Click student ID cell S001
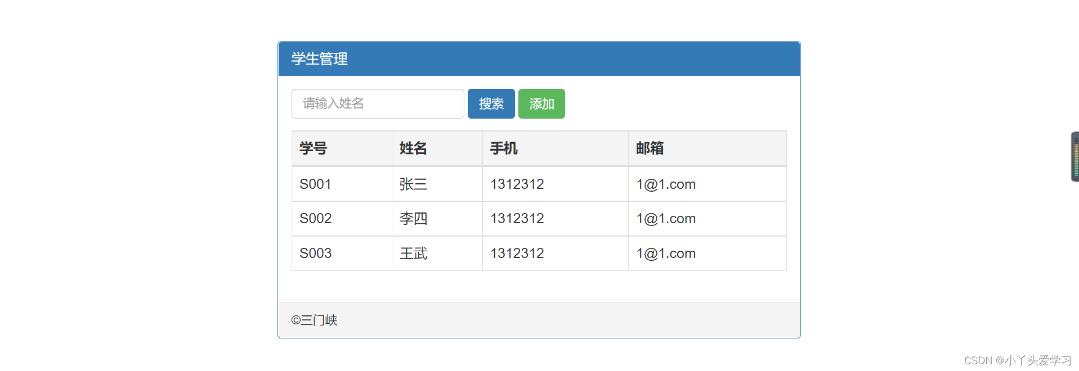 tap(342, 184)
